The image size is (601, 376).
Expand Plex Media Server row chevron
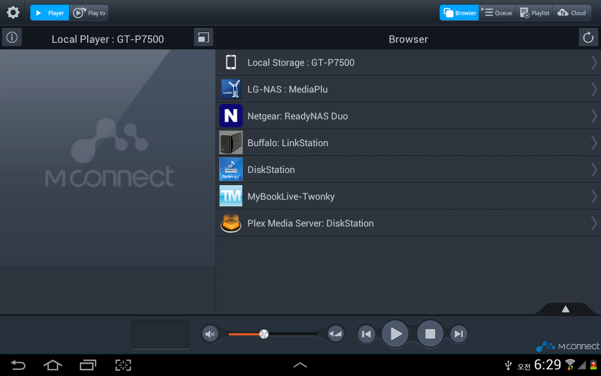(x=594, y=223)
